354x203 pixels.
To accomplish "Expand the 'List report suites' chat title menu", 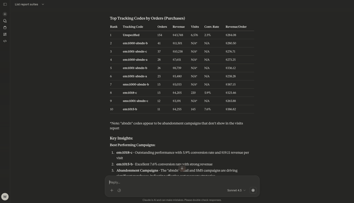I will click(x=26, y=4).
